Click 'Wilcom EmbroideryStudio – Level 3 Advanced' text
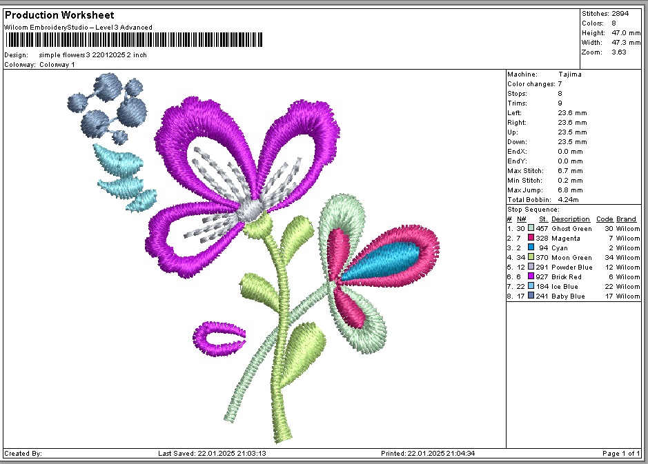 (78, 28)
